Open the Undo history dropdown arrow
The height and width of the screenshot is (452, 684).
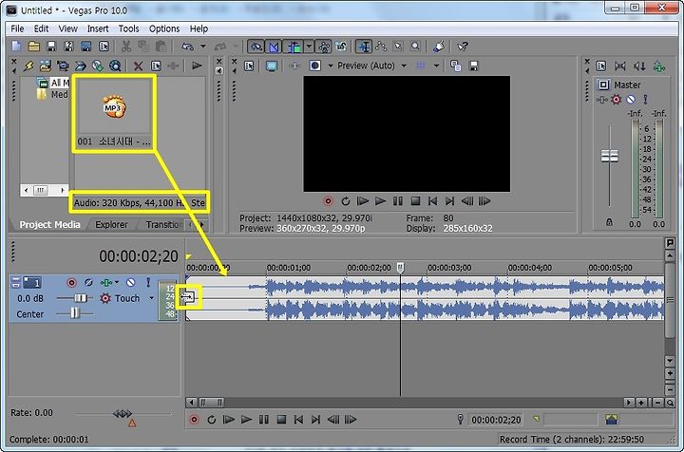[x=203, y=47]
